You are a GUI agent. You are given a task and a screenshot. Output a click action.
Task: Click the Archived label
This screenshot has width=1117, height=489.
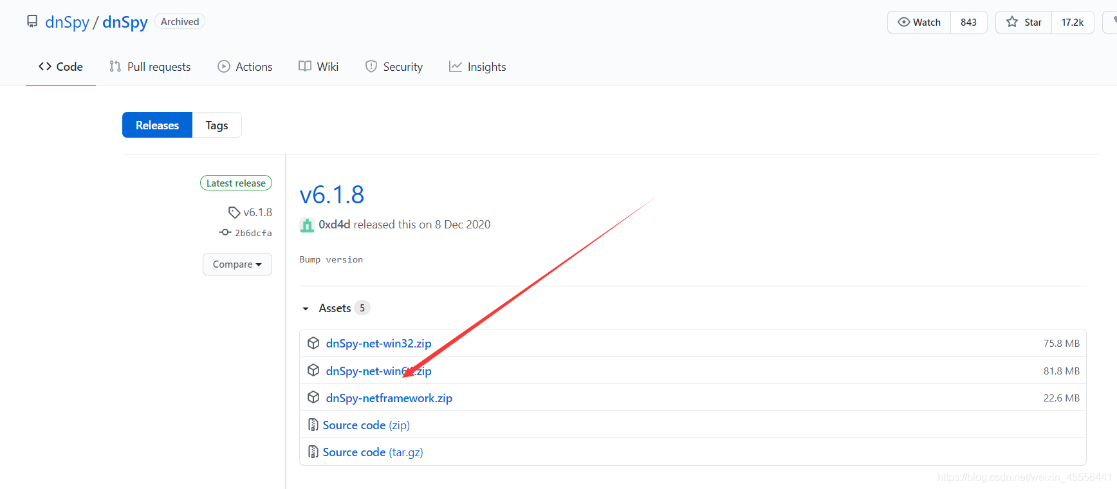point(180,21)
